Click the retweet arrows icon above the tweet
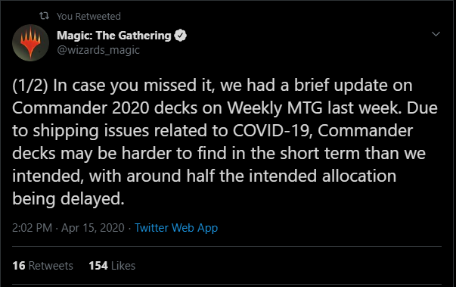Viewport: 456px width, 287px height. (x=44, y=16)
